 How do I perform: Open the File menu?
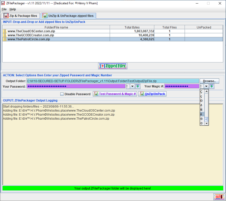(x=4, y=9)
